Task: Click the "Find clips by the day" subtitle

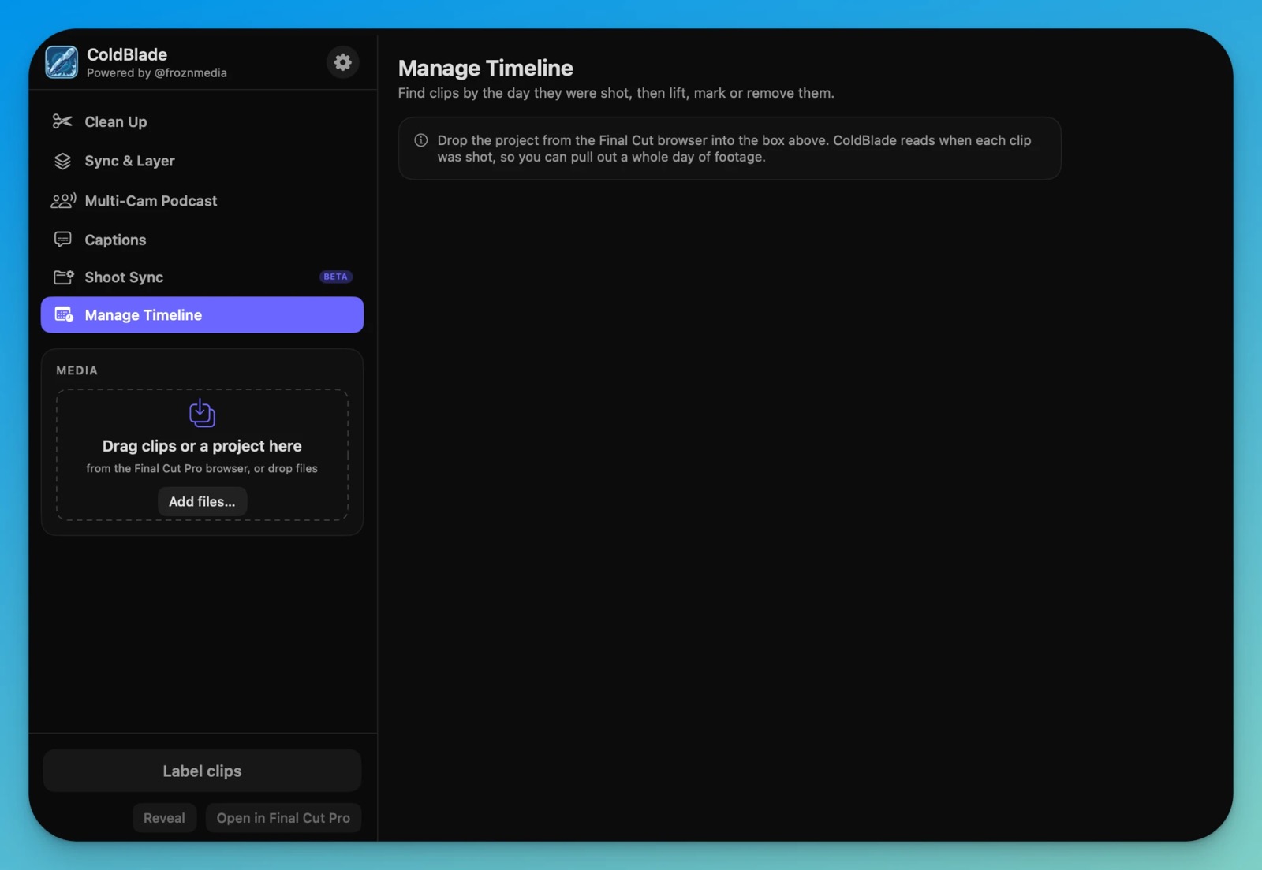Action: (x=616, y=93)
